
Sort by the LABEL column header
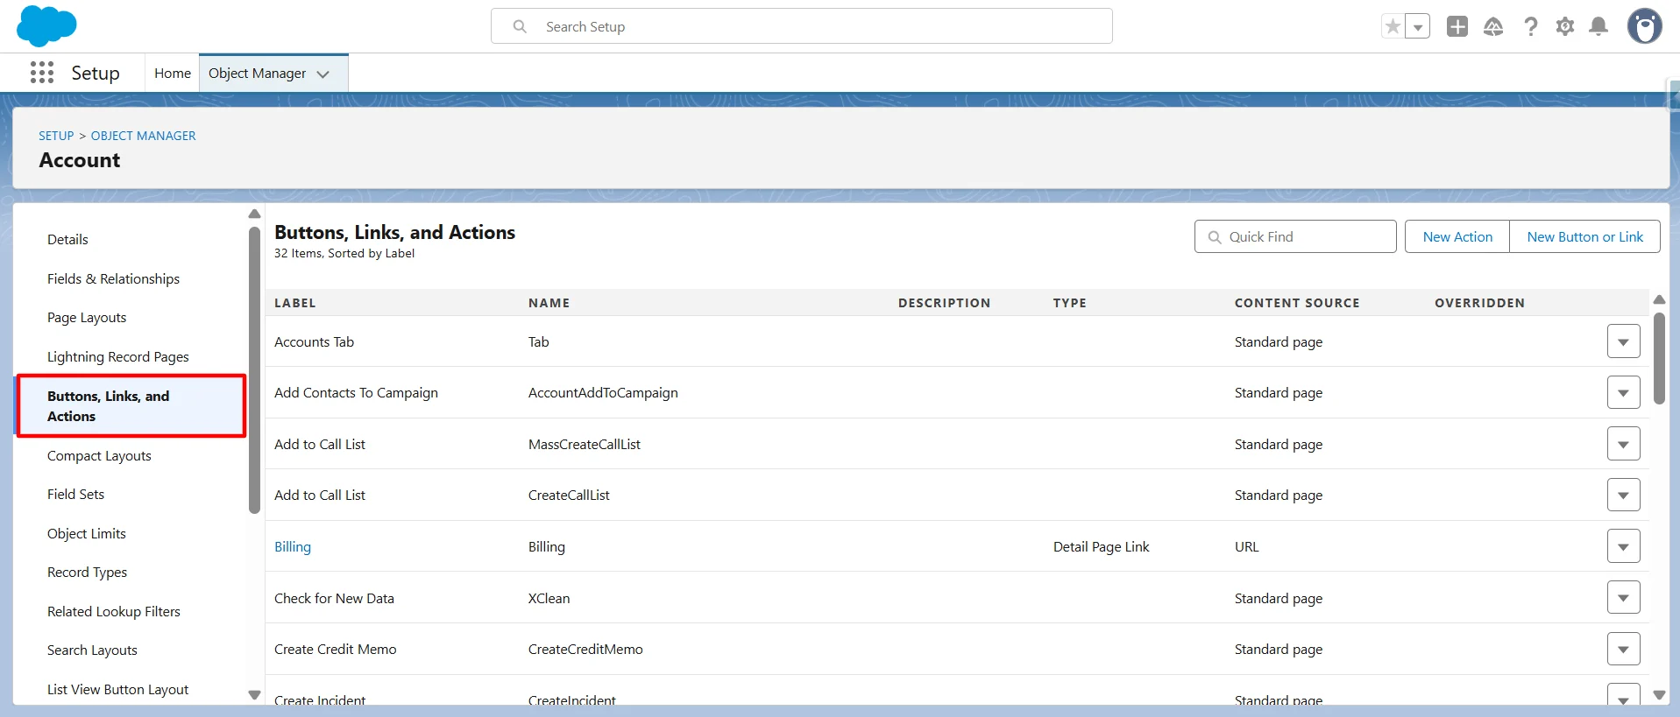[294, 303]
